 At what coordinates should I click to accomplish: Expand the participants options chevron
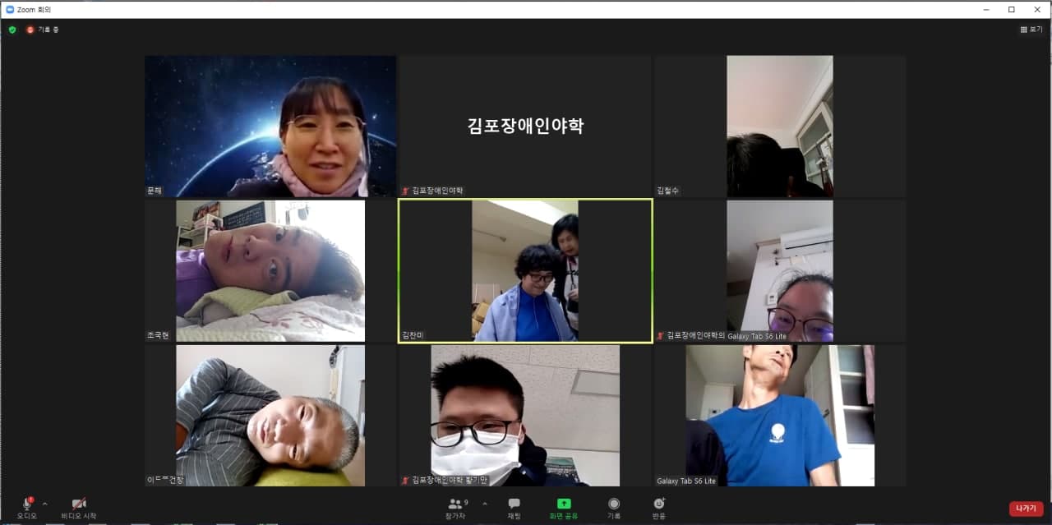coord(484,504)
